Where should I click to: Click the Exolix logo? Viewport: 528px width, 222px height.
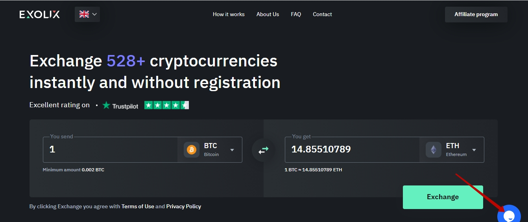coord(40,15)
